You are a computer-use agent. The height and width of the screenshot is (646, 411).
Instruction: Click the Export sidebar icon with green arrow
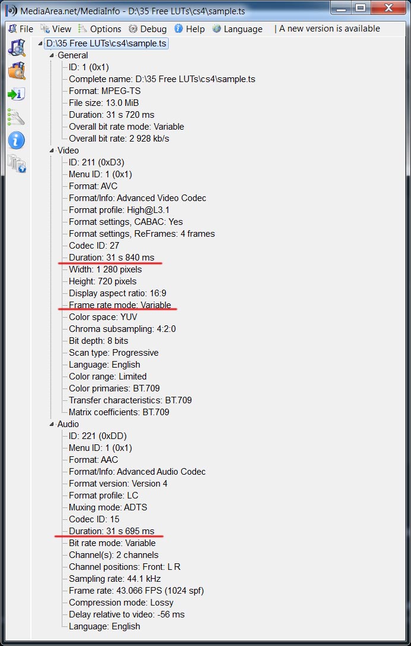tap(17, 95)
